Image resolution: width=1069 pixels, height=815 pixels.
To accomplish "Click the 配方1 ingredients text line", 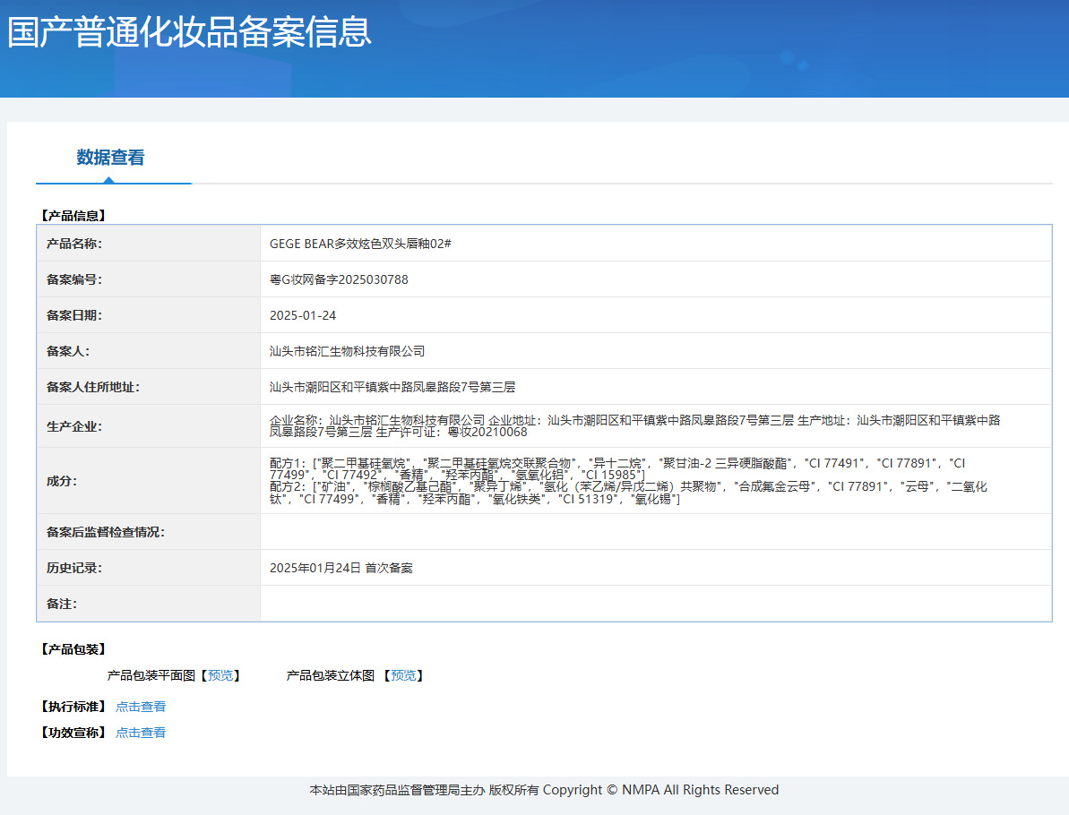I will click(x=618, y=463).
